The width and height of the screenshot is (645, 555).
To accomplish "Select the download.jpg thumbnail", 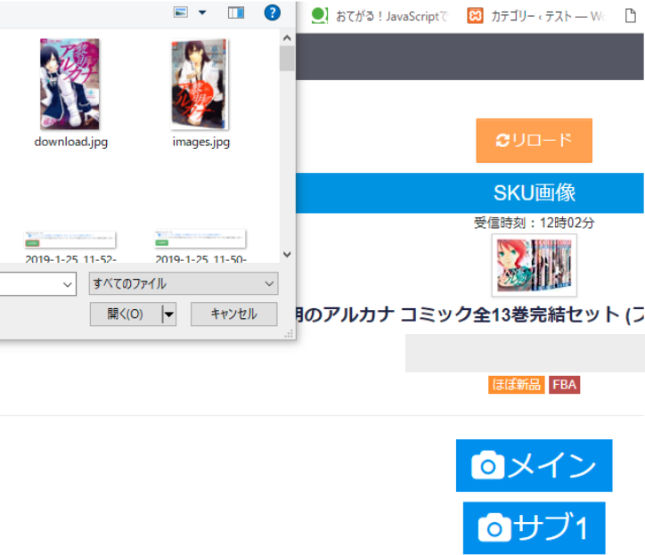I will [x=69, y=84].
